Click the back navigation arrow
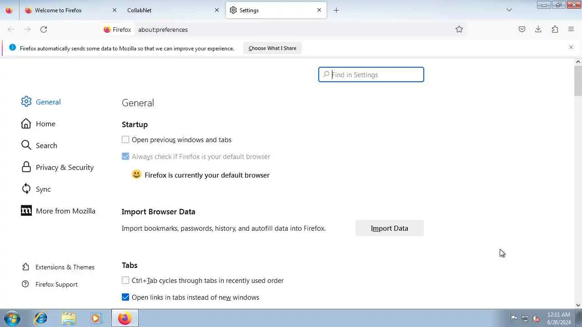582x327 pixels. (x=11, y=30)
